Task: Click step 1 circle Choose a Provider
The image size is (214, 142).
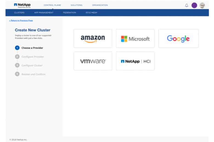Action: [x=17, y=48]
